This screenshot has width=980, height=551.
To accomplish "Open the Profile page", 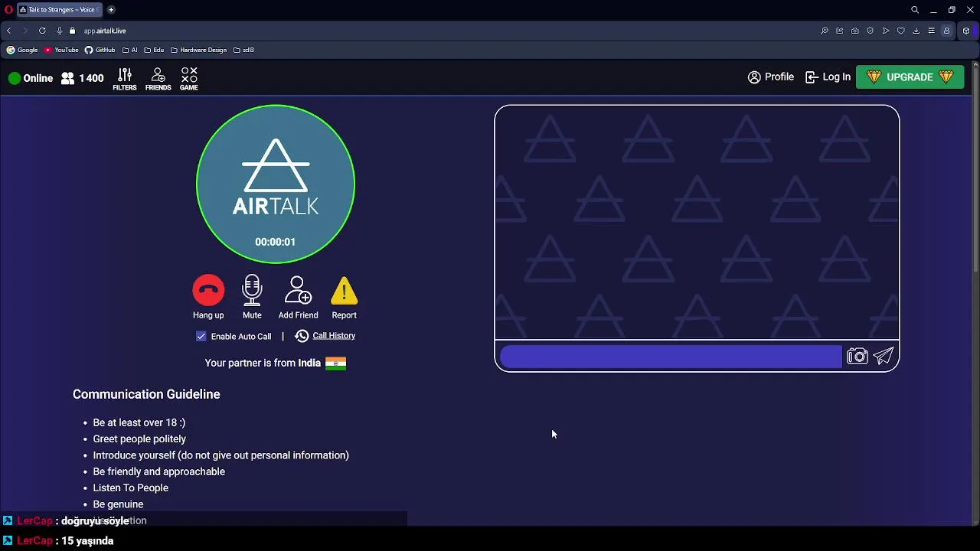I will tap(771, 77).
